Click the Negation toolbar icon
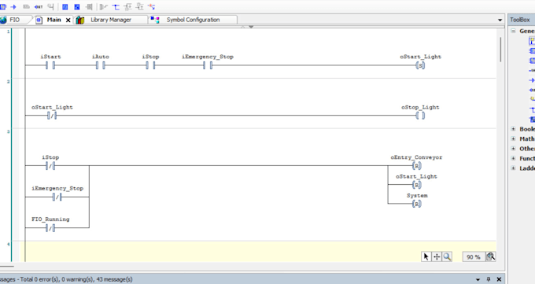535x284 pixels. [x=65, y=6]
